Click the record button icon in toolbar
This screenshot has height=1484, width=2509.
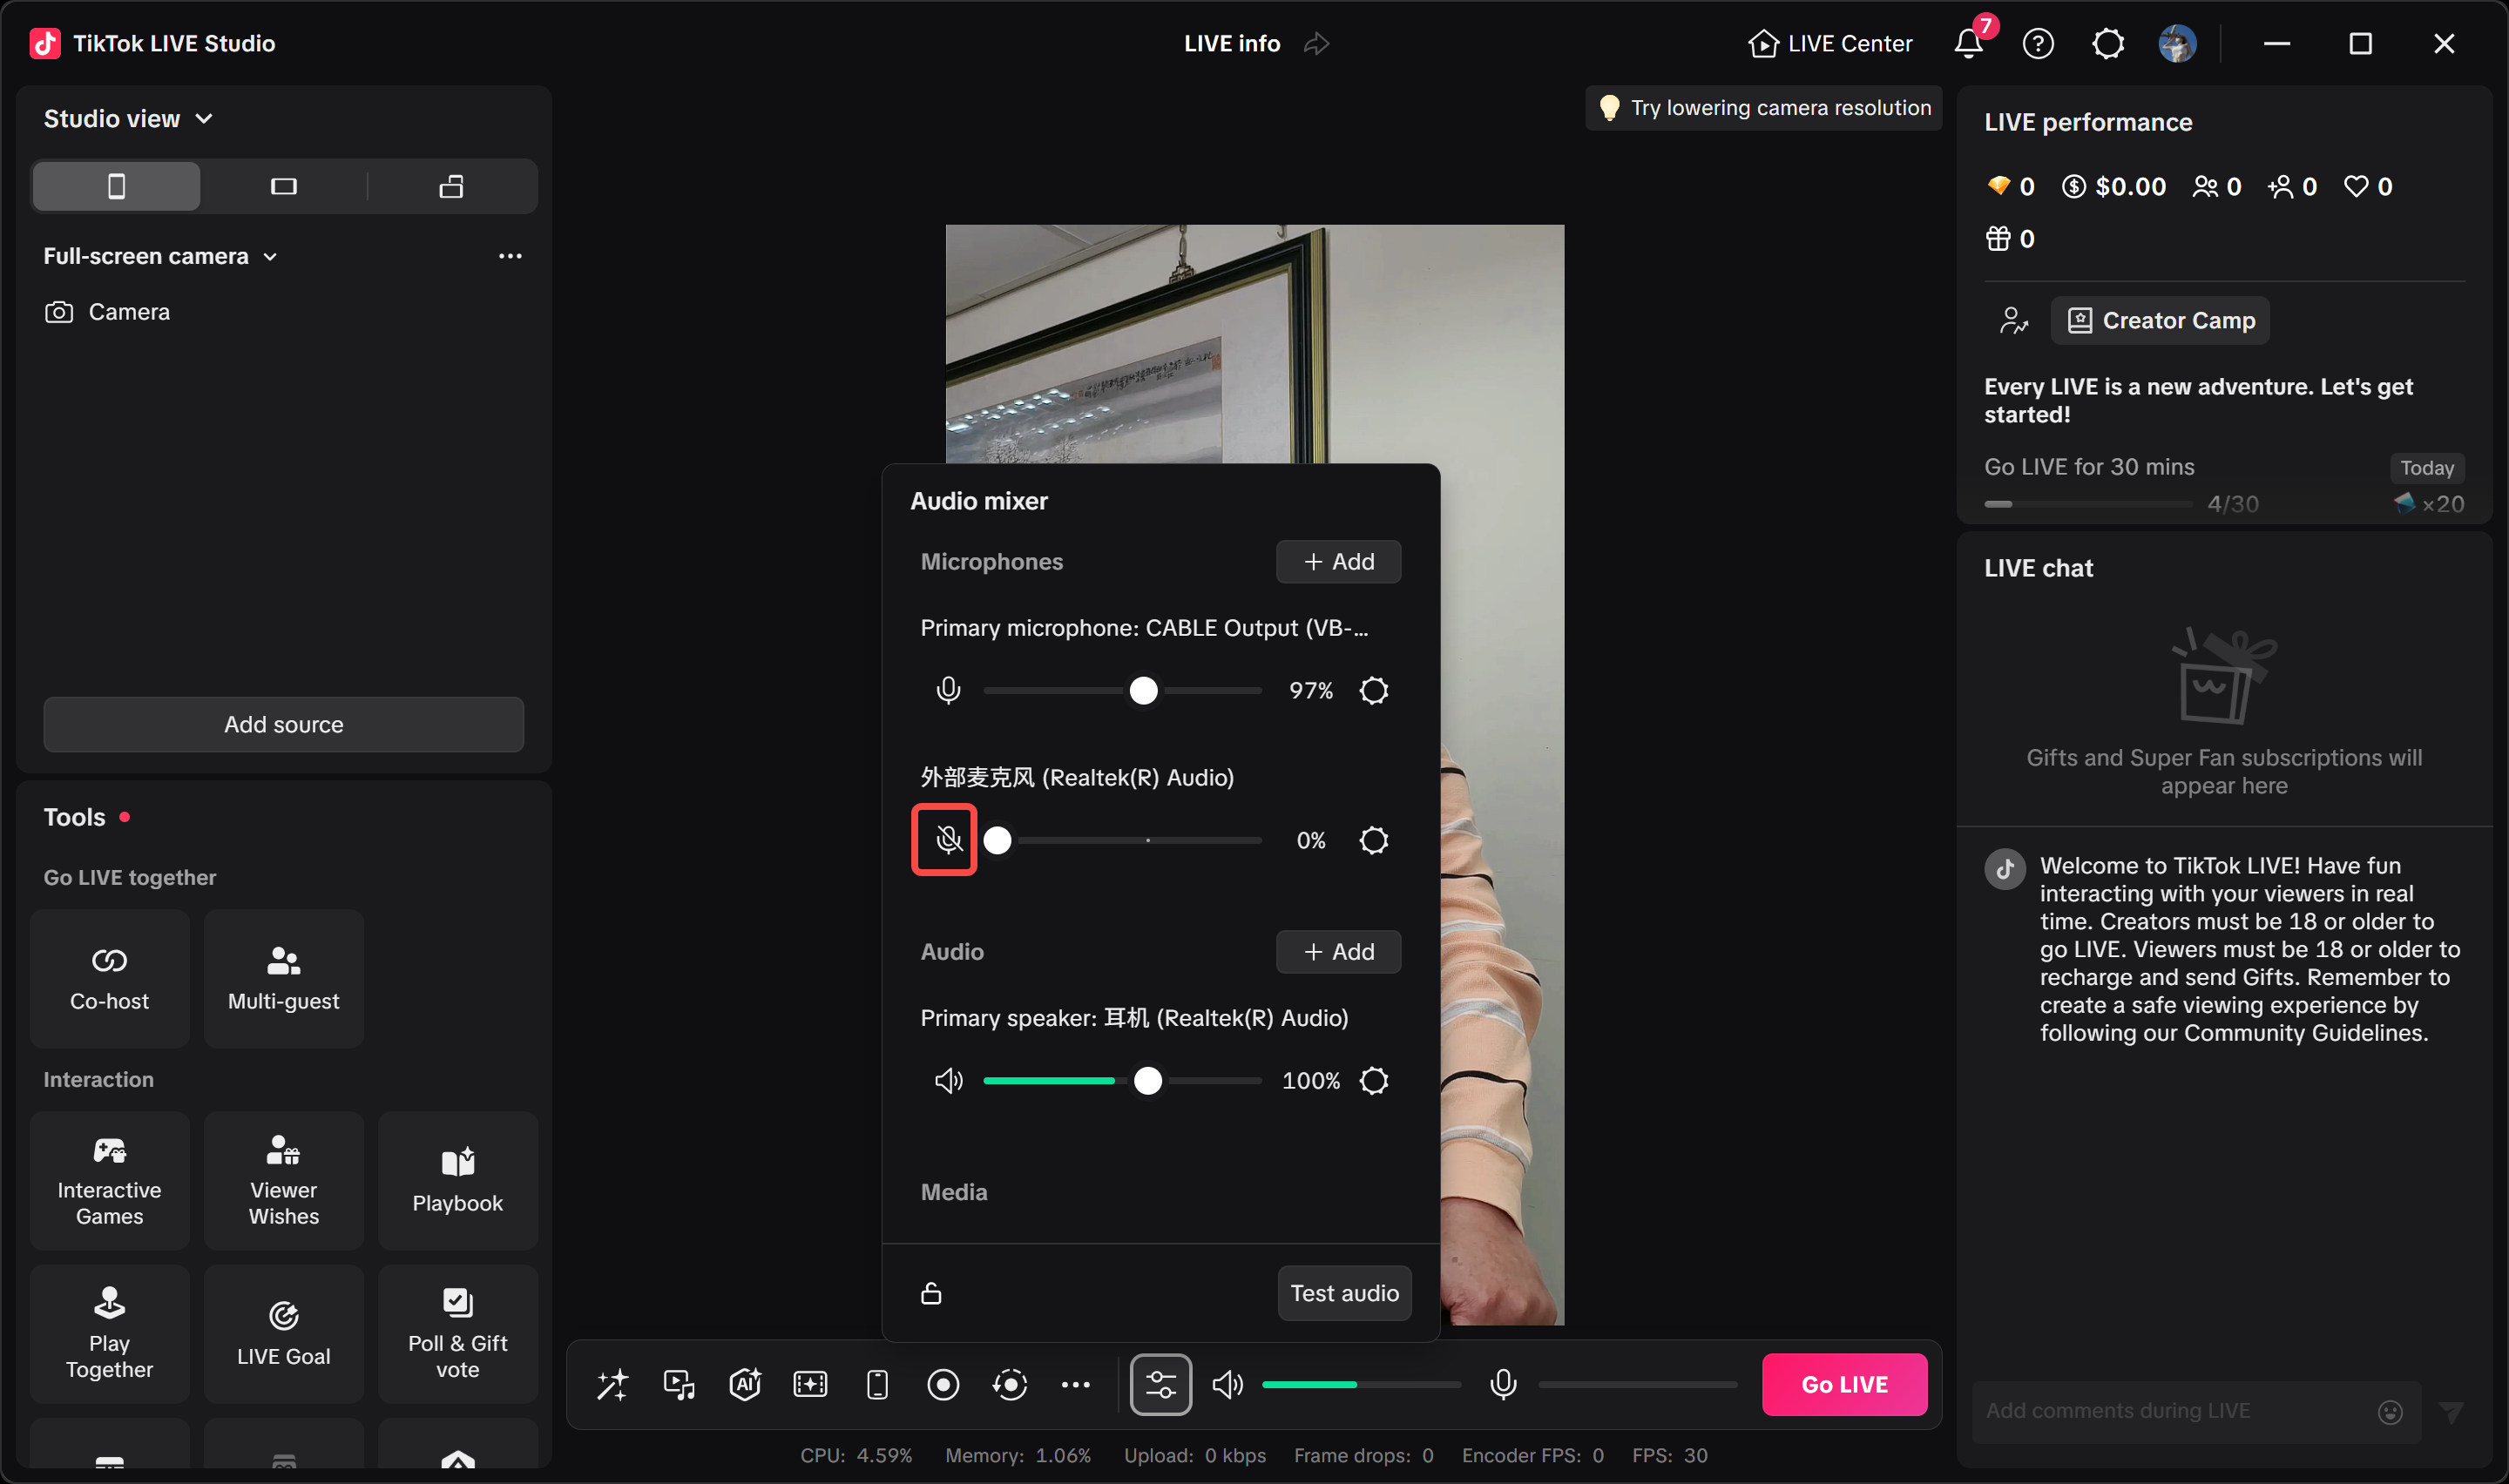tap(943, 1384)
